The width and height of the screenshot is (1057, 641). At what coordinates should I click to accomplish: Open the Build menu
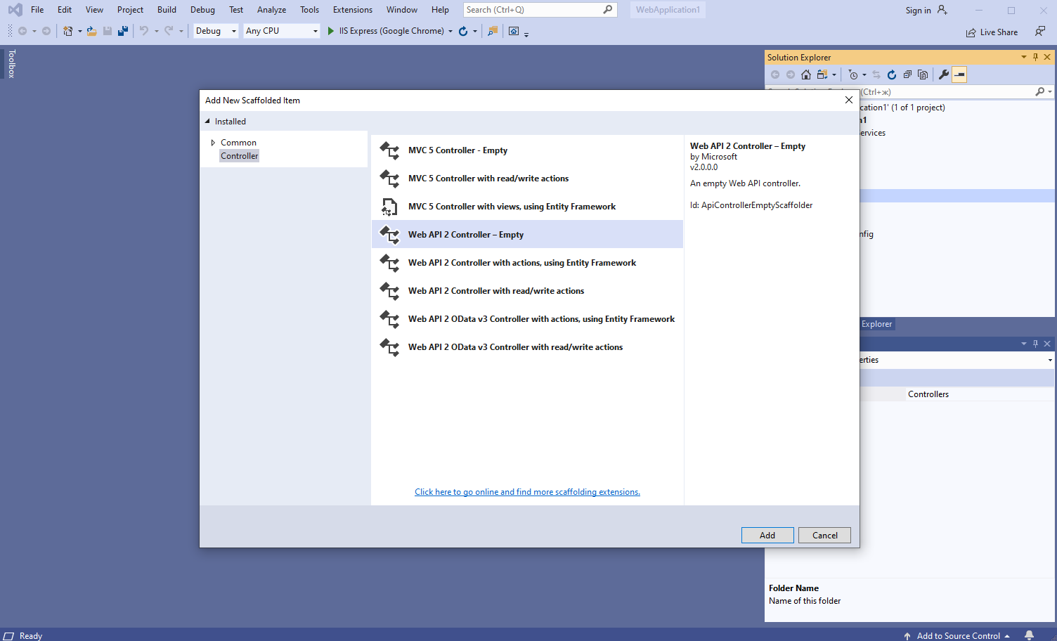[167, 10]
